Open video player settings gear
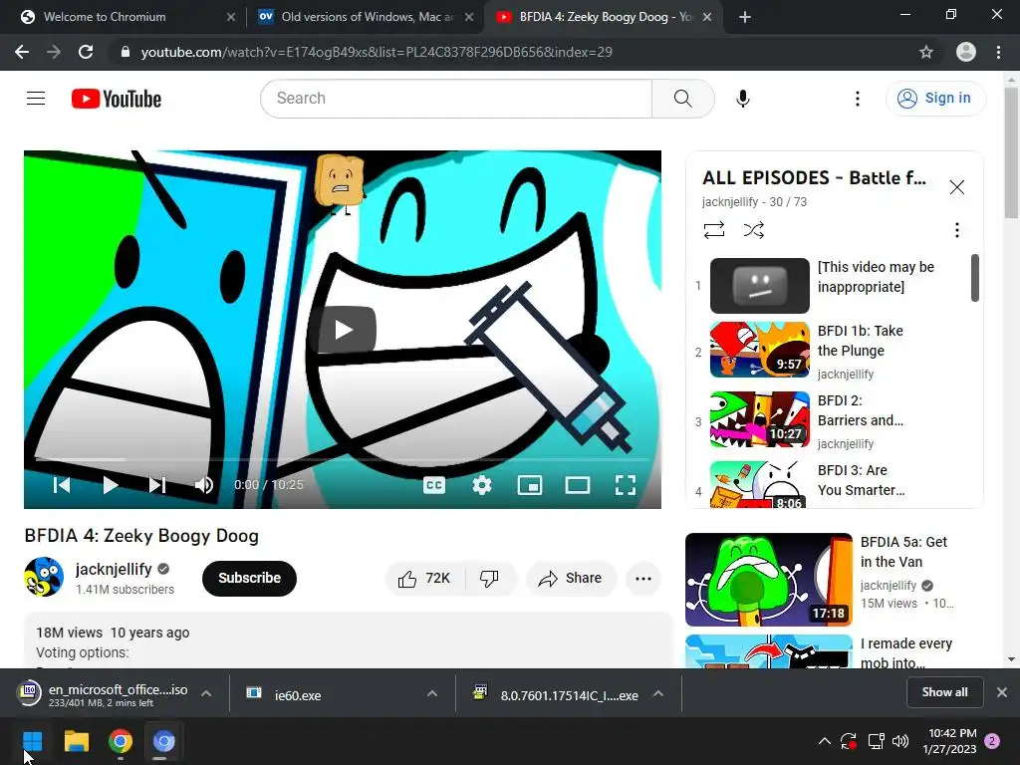This screenshot has width=1020, height=765. click(481, 485)
